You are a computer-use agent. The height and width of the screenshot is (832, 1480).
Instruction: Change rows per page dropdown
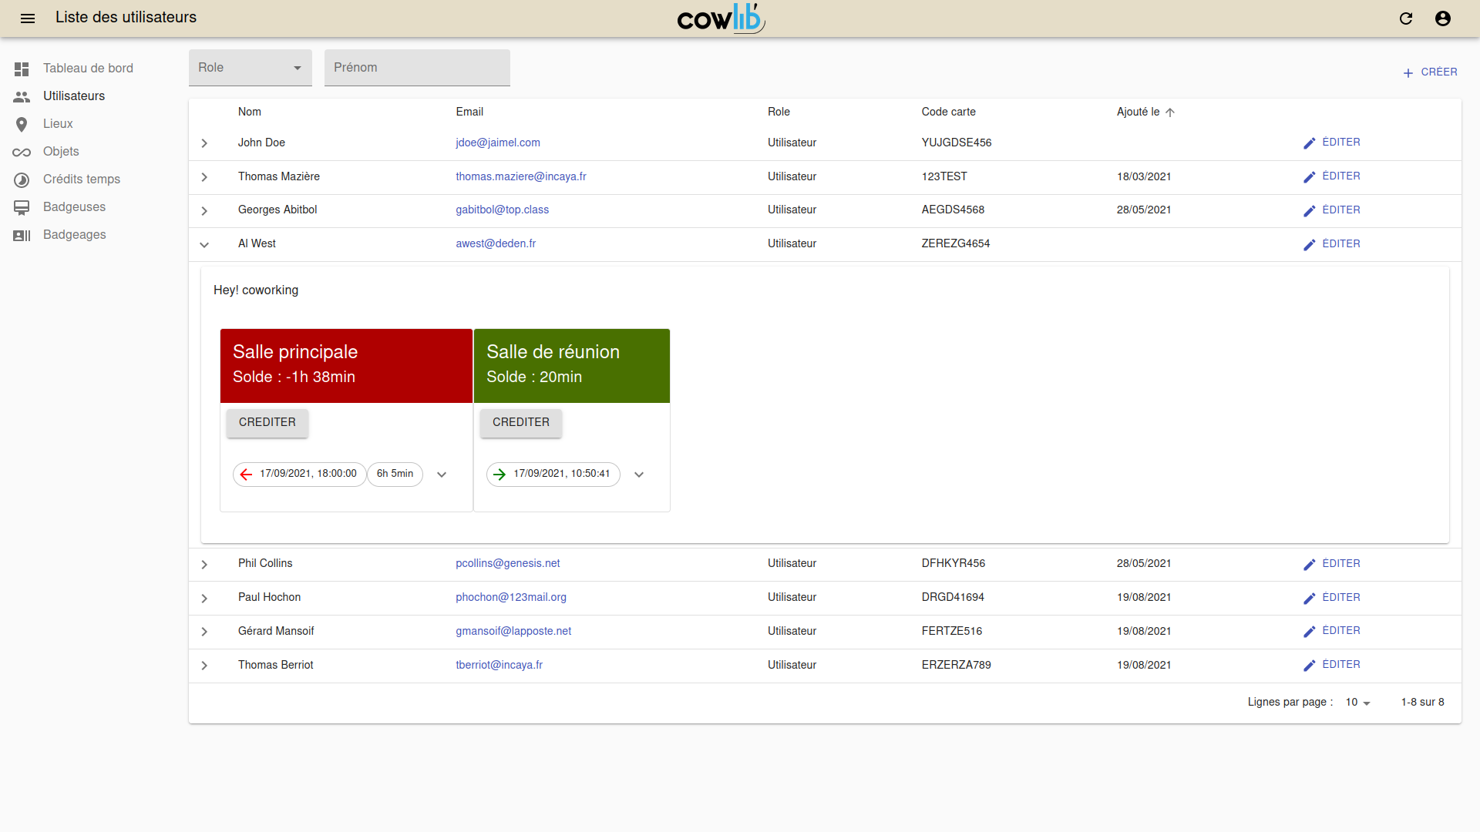[1357, 703]
